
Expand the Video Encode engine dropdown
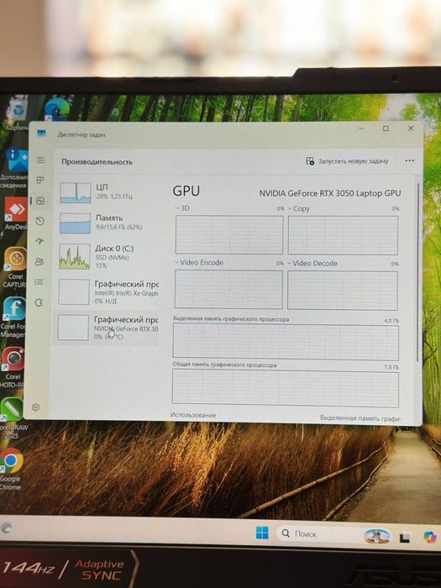(x=176, y=262)
